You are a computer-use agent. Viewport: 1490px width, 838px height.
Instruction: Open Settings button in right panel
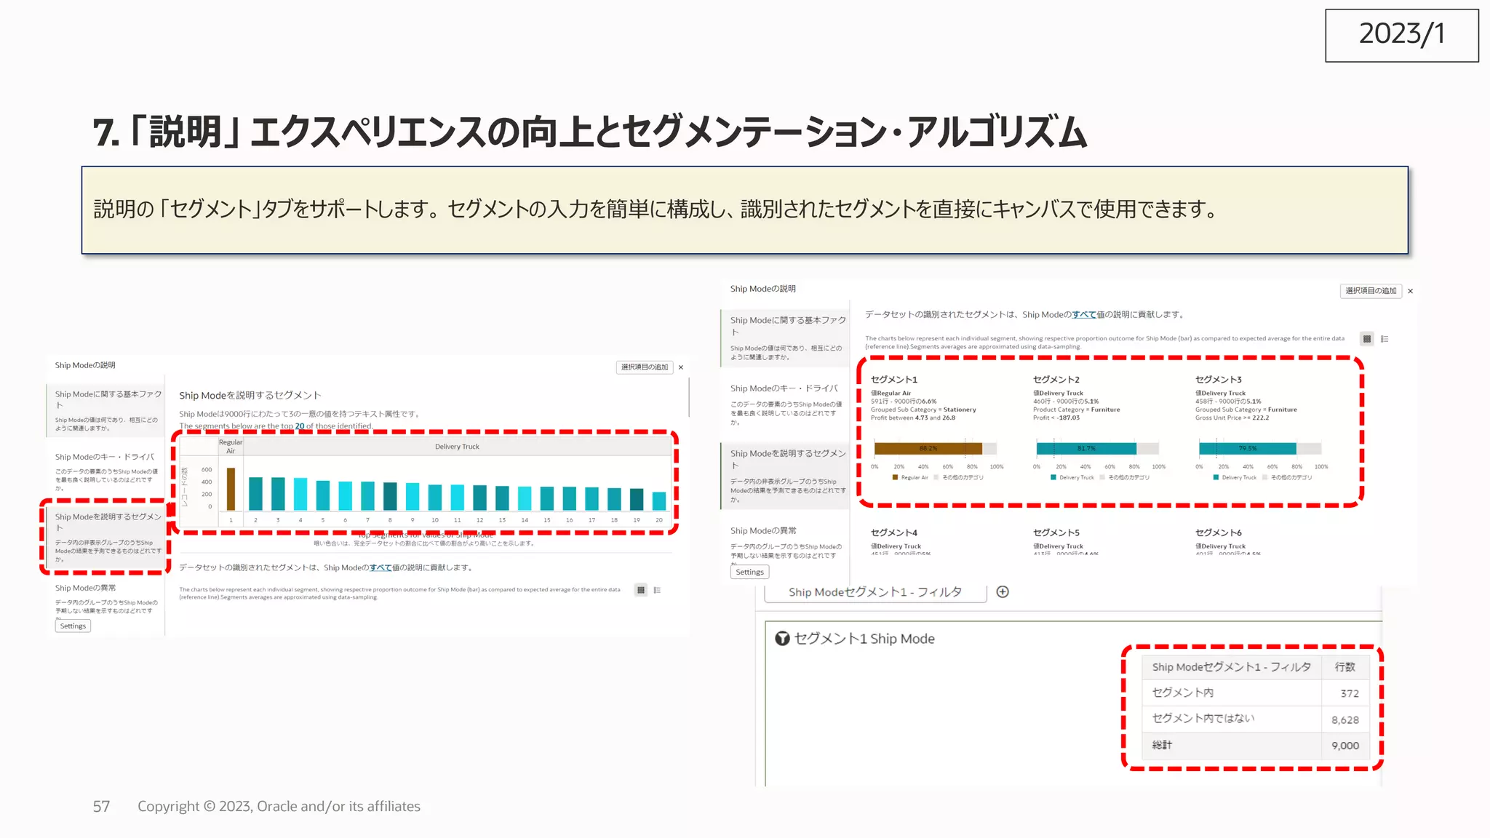point(749,572)
